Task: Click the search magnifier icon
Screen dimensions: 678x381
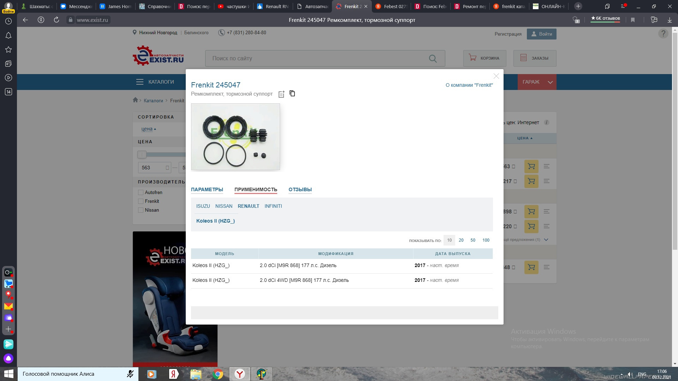Action: pos(433,59)
